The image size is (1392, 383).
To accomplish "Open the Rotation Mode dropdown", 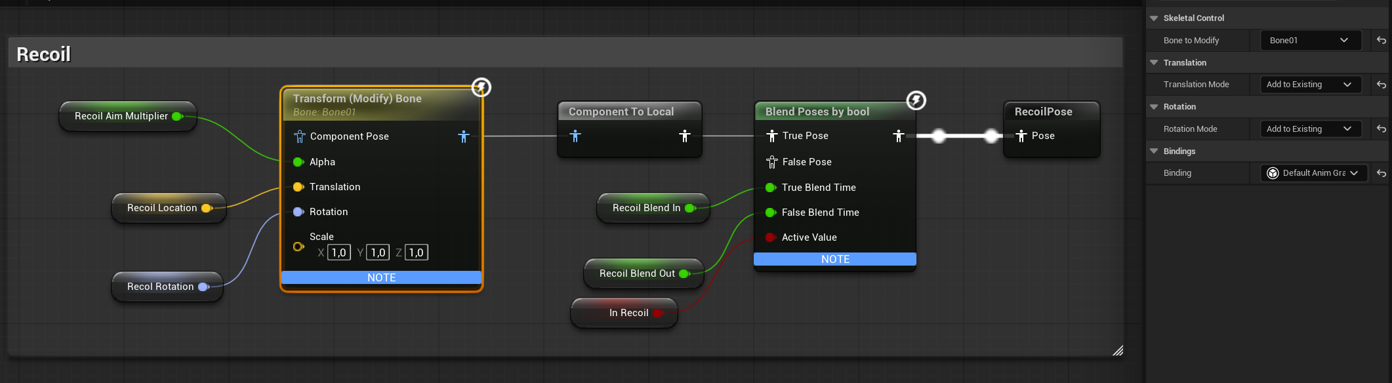I will (x=1310, y=129).
